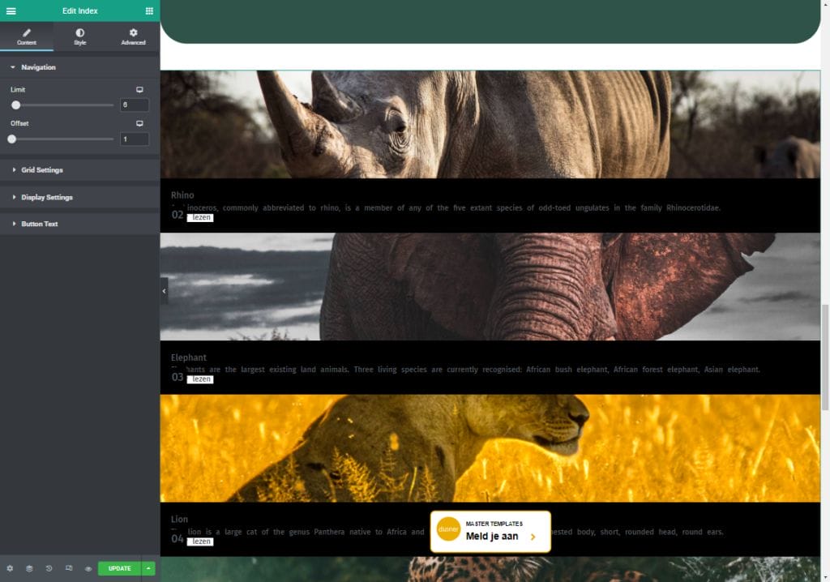Click the Meld je aan banner
Viewport: 830px width, 582px height.
pos(490,531)
